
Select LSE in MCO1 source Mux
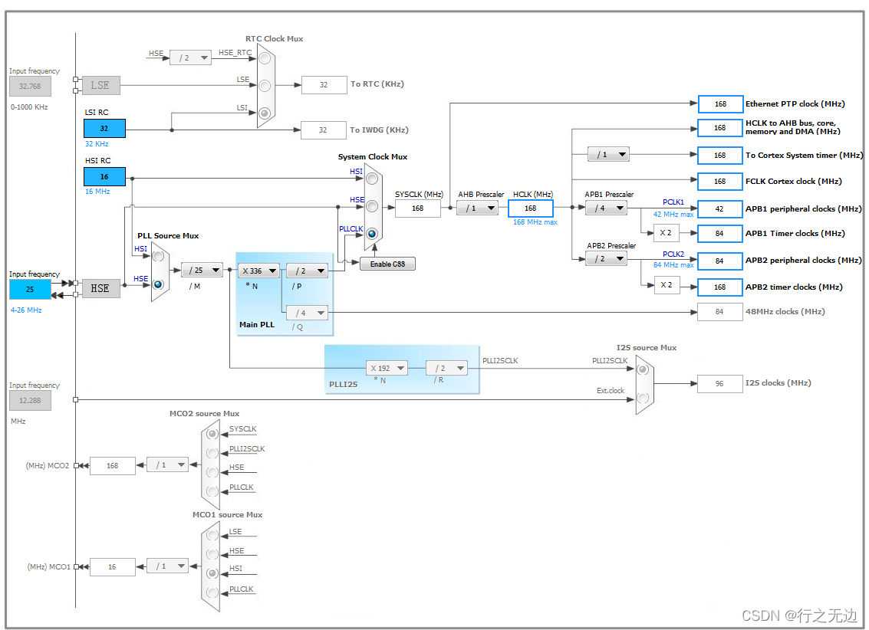[x=212, y=535]
